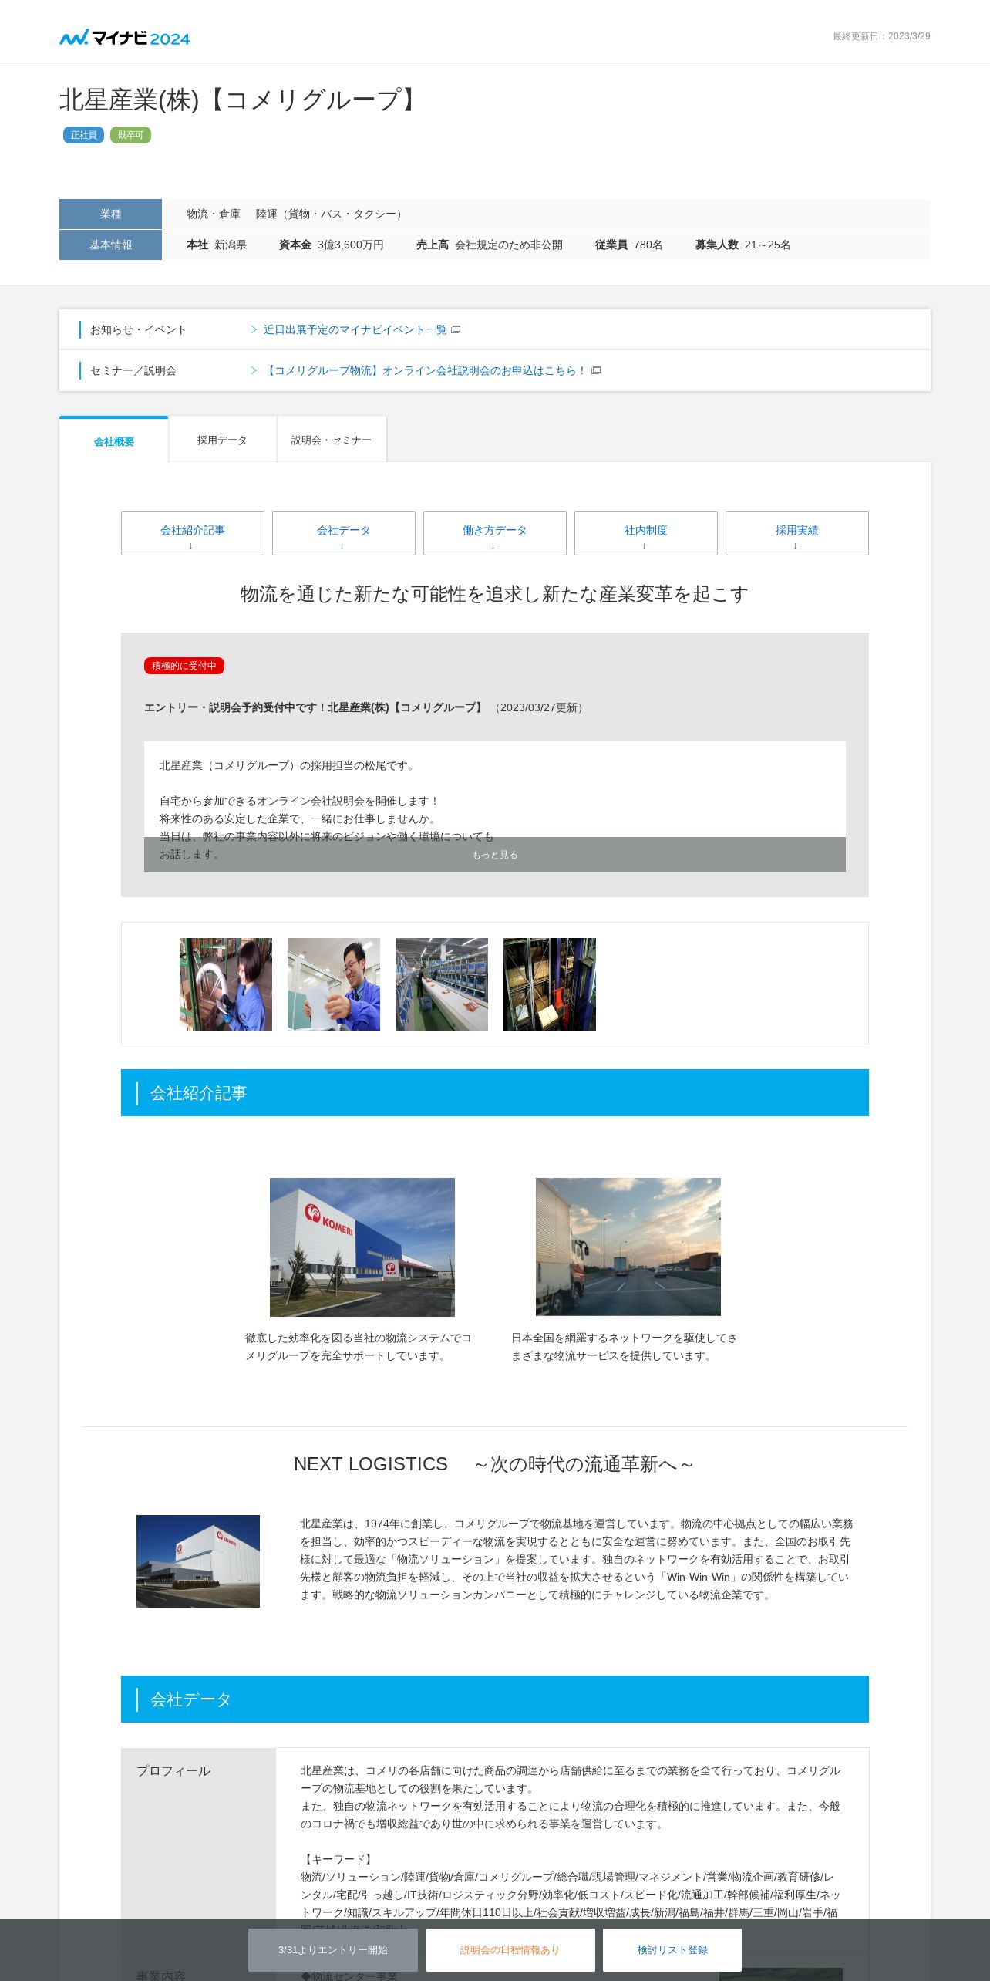Click the 募集人数 21～25名 value
The width and height of the screenshot is (990, 1981).
point(743,245)
